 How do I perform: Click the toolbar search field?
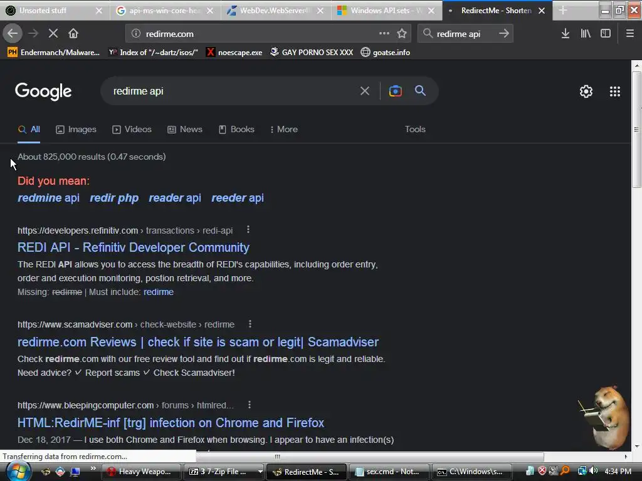(x=465, y=34)
